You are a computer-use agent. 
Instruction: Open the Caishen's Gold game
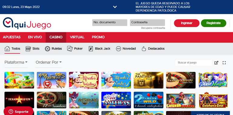[x=213, y=100]
